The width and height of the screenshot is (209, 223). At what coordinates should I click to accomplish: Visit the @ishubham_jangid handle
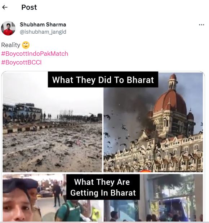pyautogui.click(x=43, y=32)
